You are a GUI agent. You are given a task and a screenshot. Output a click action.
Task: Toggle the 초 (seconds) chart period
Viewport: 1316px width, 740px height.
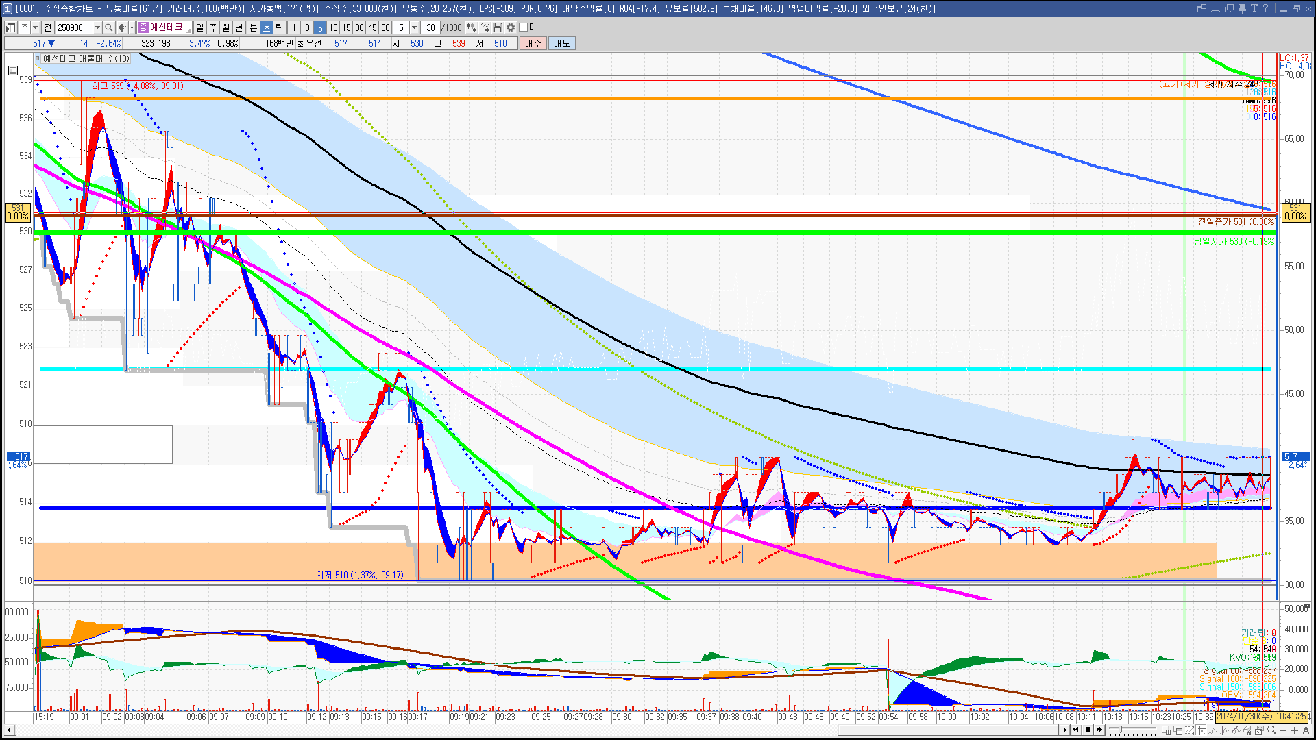coord(267,27)
